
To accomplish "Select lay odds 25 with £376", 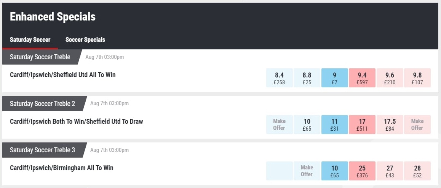I will pos(362,171).
